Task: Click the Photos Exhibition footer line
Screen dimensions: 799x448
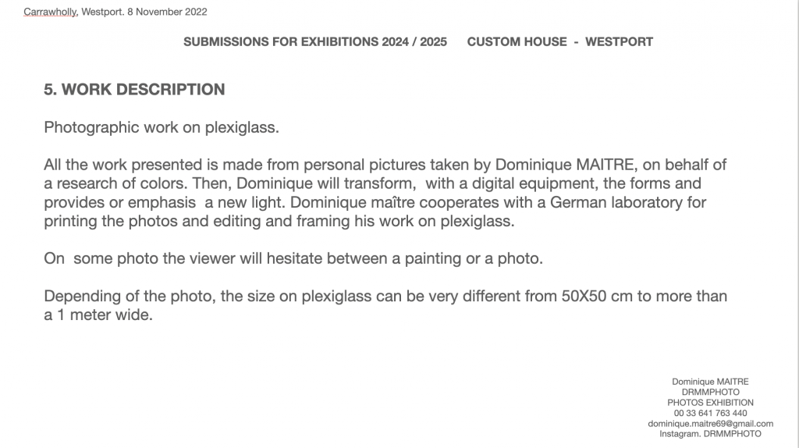Action: tap(710, 403)
